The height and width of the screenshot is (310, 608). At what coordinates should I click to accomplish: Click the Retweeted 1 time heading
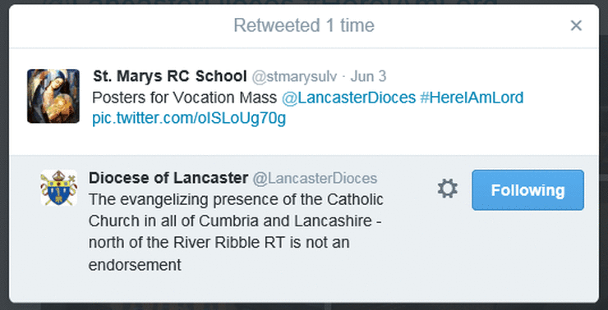coord(304,26)
